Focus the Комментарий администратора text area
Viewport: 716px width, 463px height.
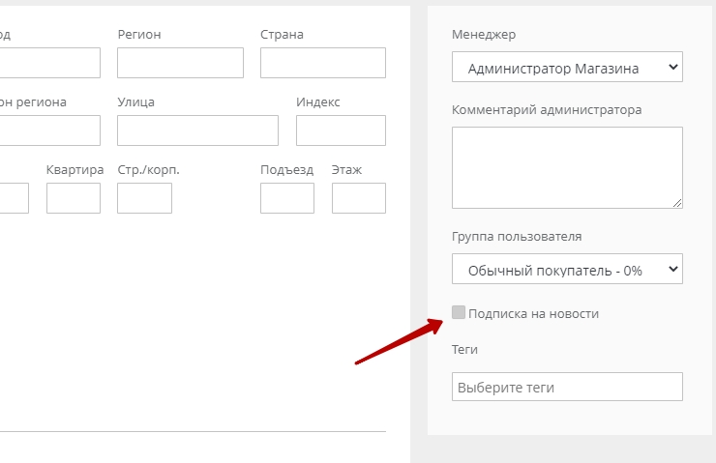[x=567, y=166]
